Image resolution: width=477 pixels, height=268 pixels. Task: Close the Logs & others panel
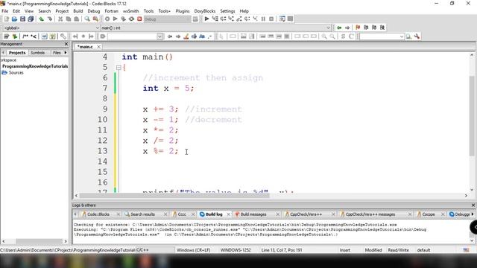click(473, 205)
